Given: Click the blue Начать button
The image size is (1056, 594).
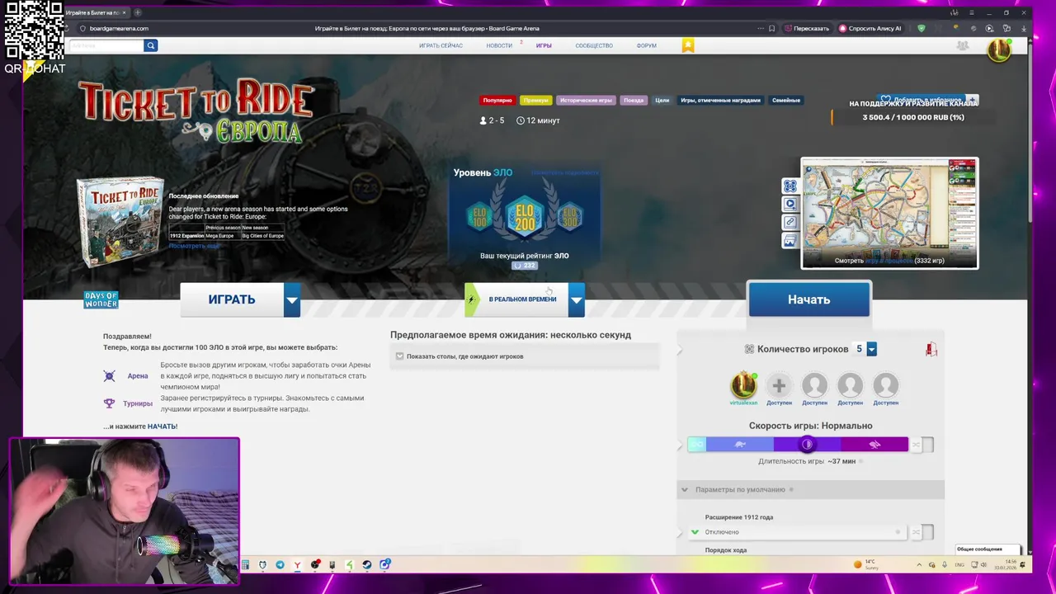Looking at the screenshot, I should 808,299.
